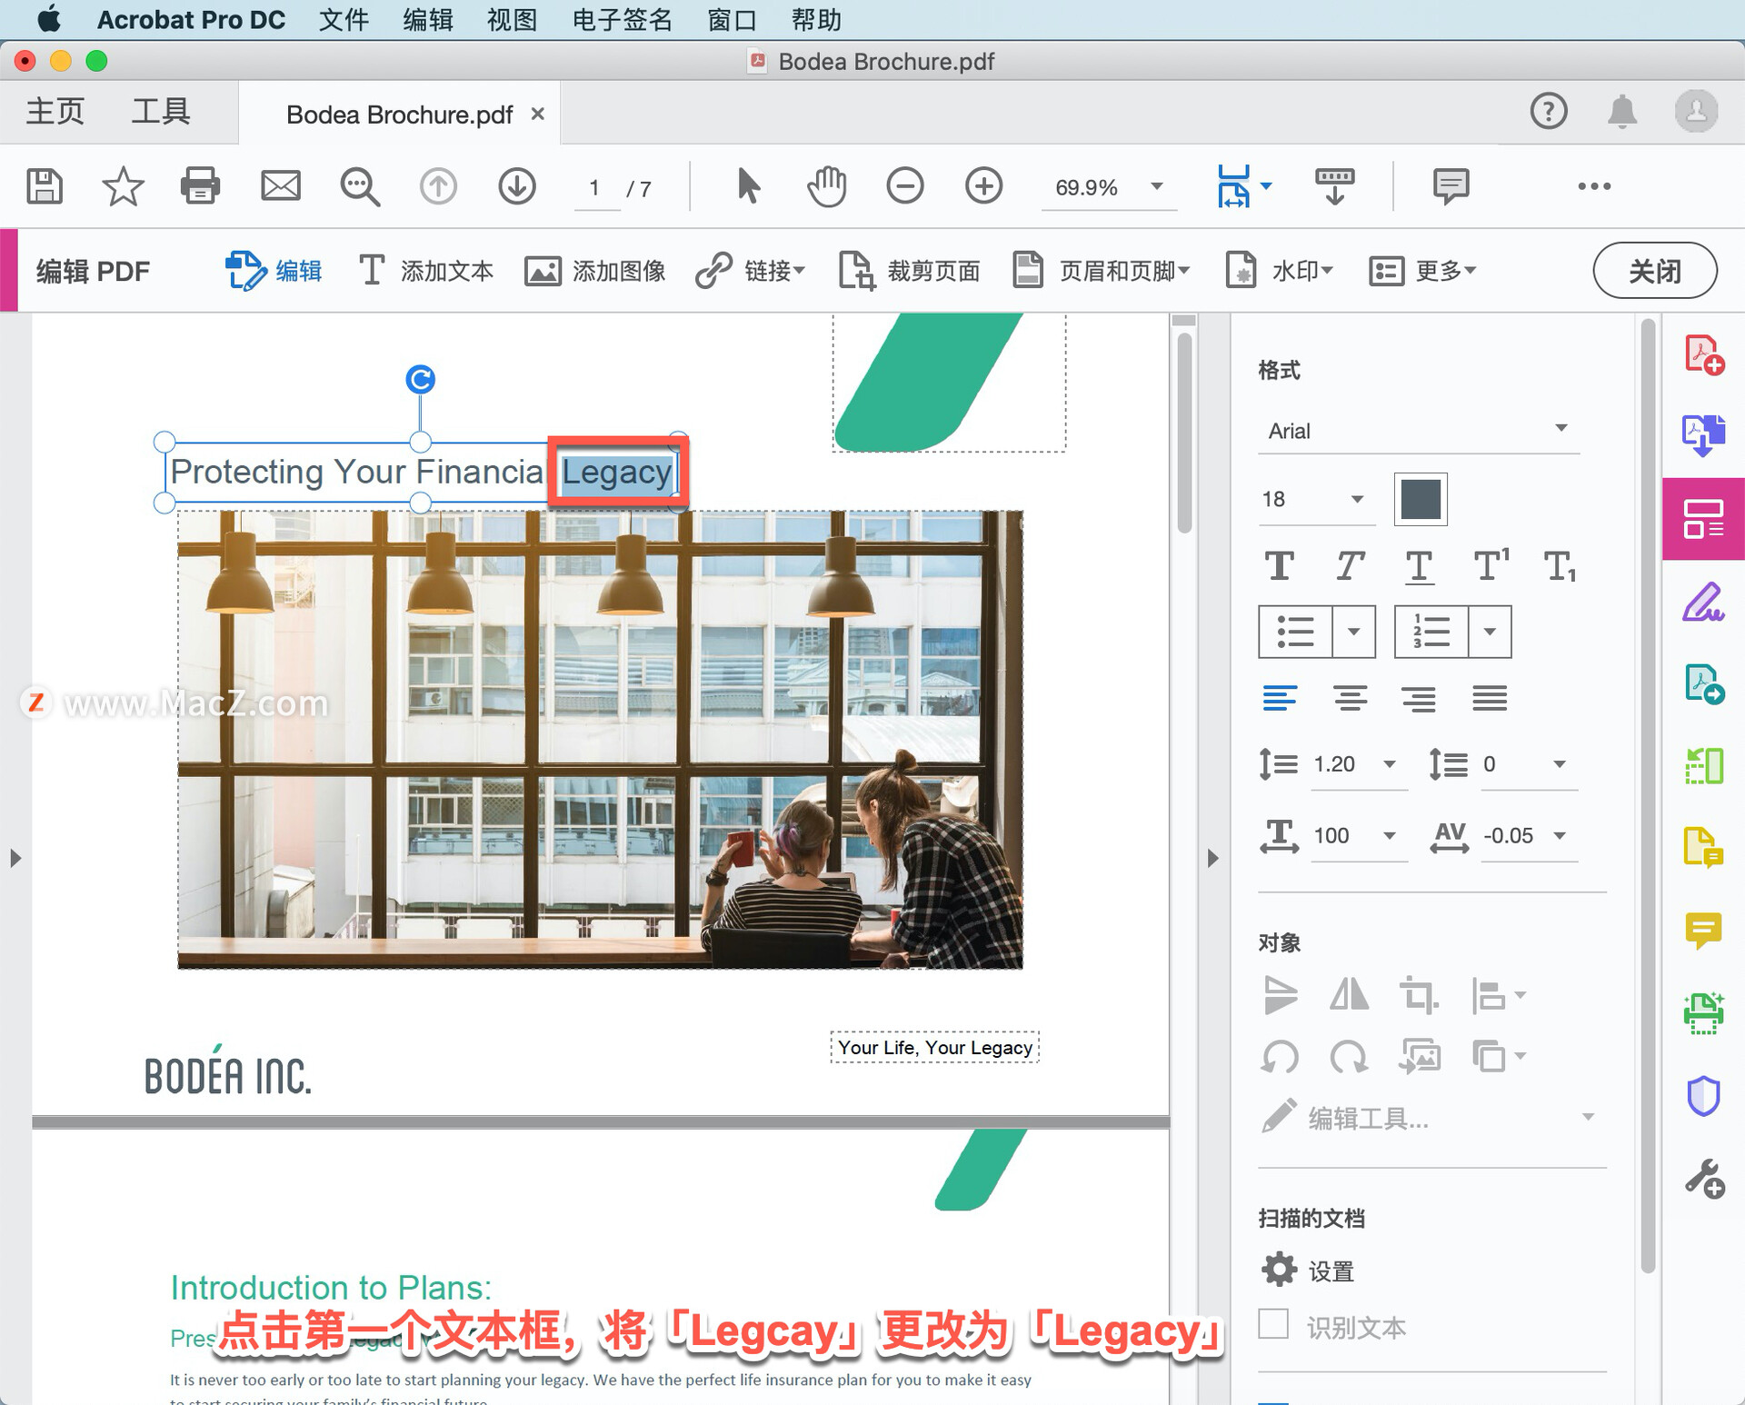Click the zoom in plus icon

tap(983, 186)
